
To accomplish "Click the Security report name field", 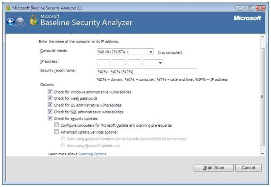I will (147, 71).
